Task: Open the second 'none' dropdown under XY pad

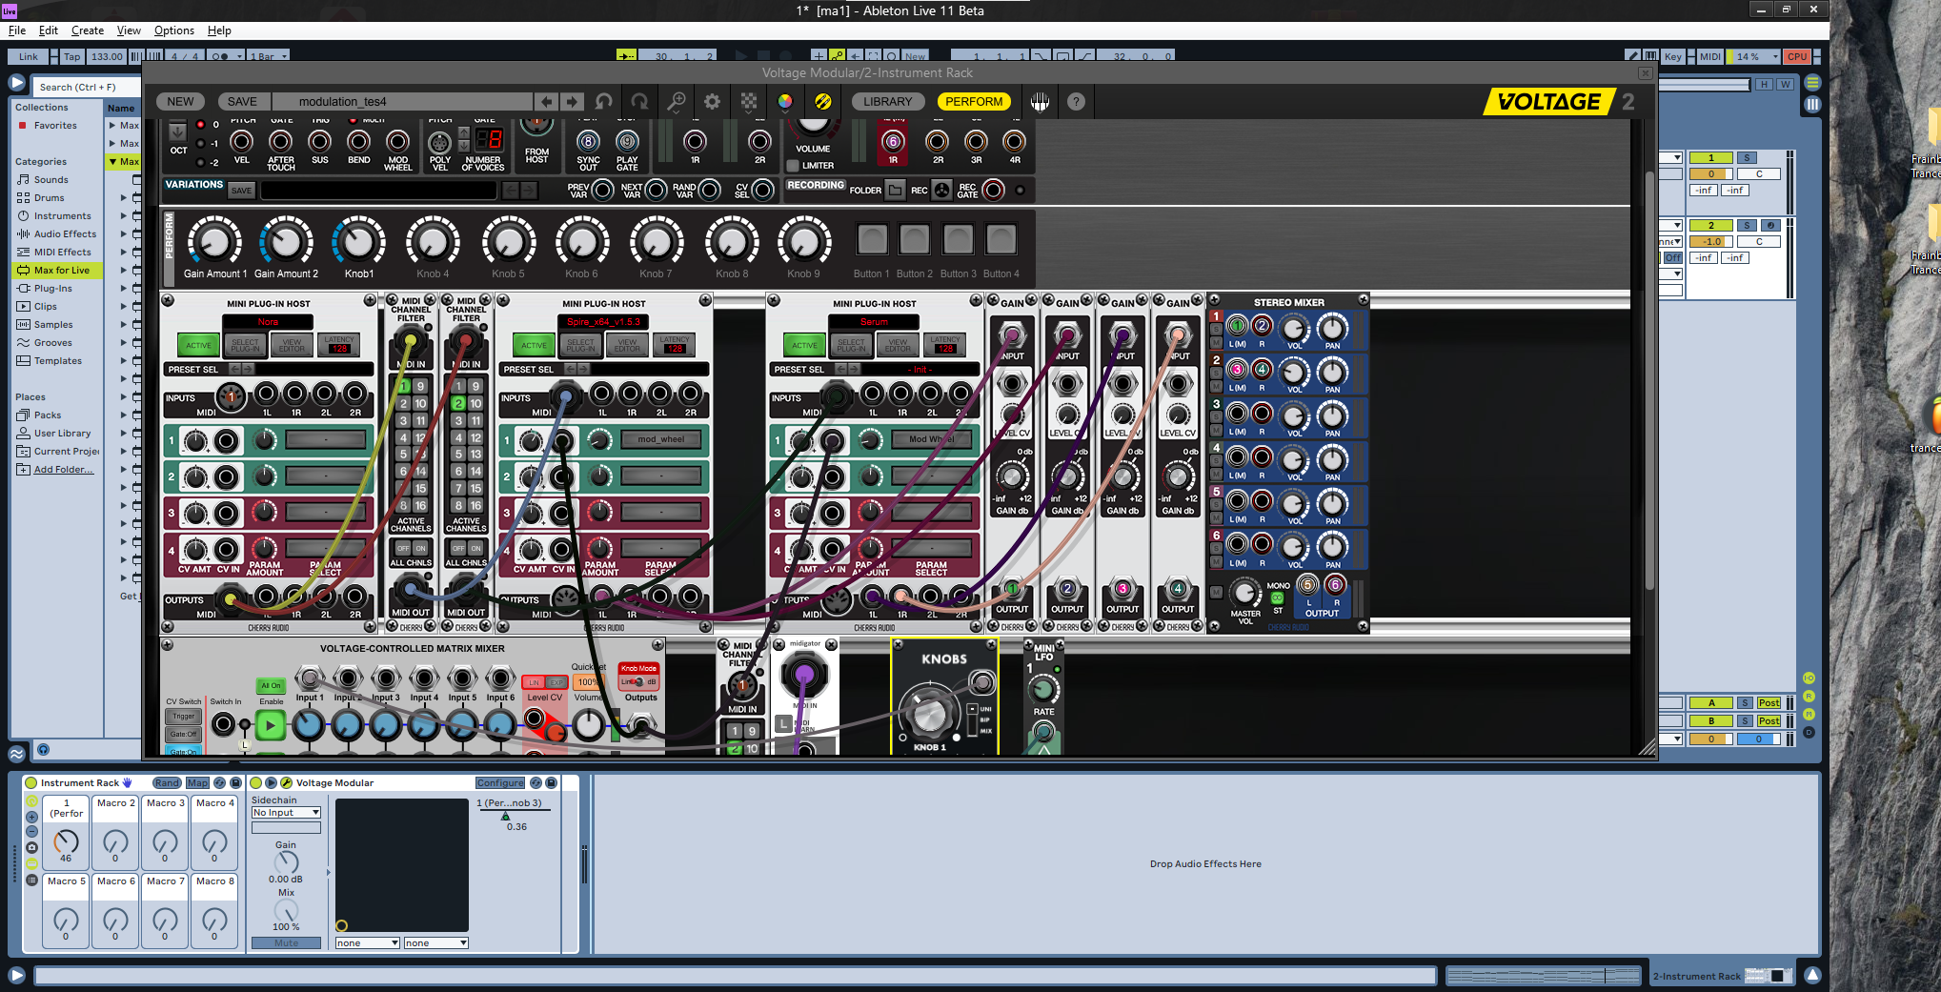Action: (x=435, y=943)
